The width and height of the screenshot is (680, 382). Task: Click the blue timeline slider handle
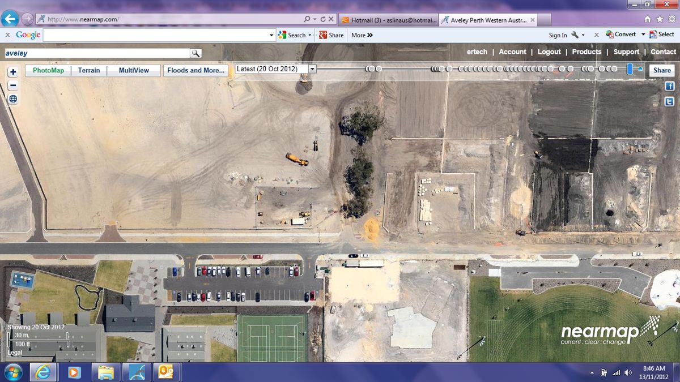[630, 69]
